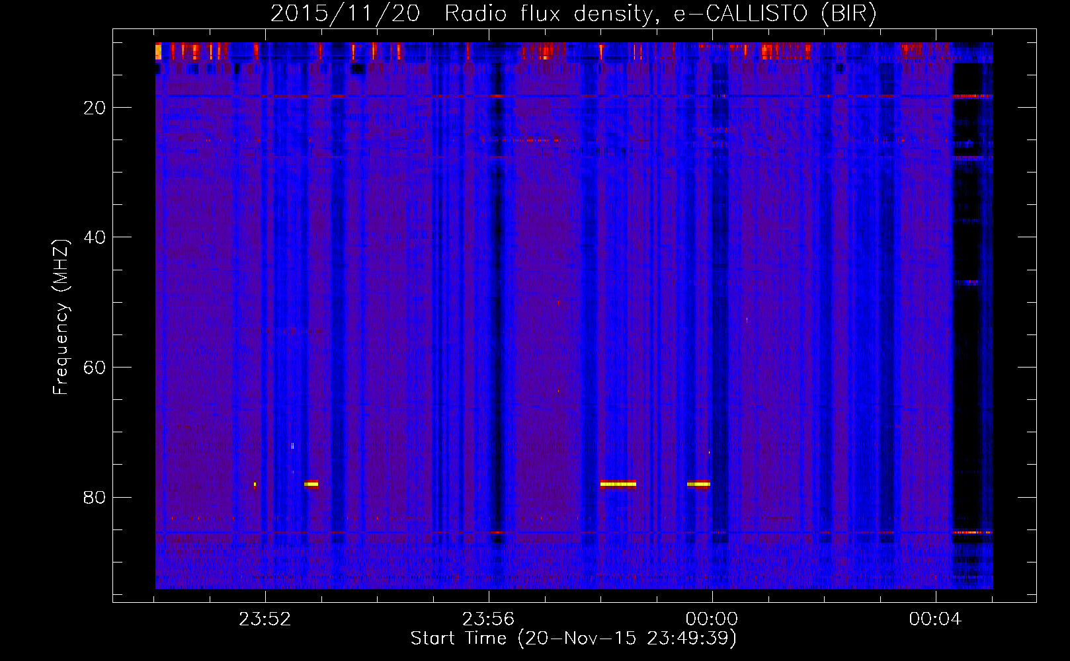The width and height of the screenshot is (1070, 661).
Task: Click the 00:00 time tick label
Action: coord(712,619)
